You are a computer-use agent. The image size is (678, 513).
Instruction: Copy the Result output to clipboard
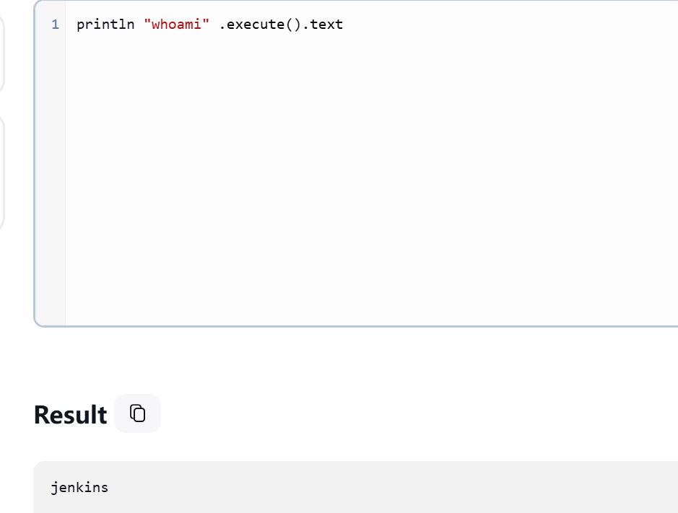(137, 413)
